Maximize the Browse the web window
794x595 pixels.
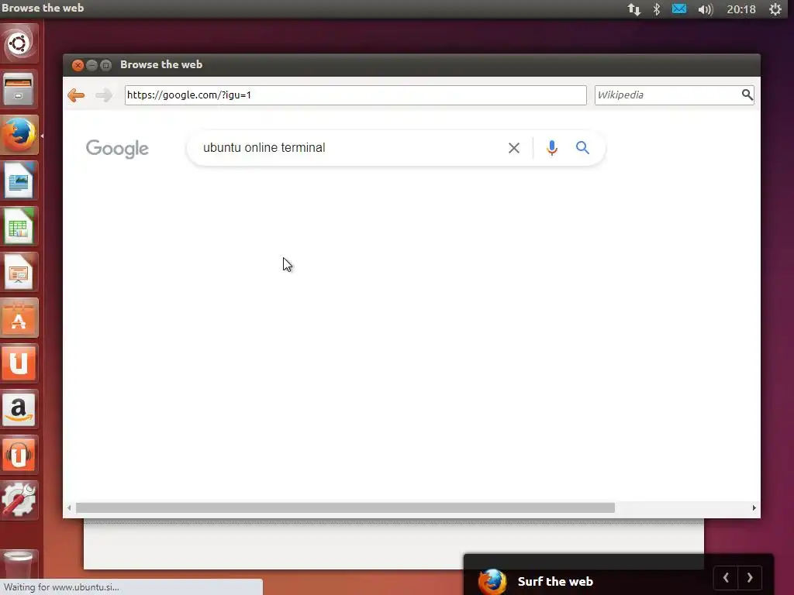point(105,65)
